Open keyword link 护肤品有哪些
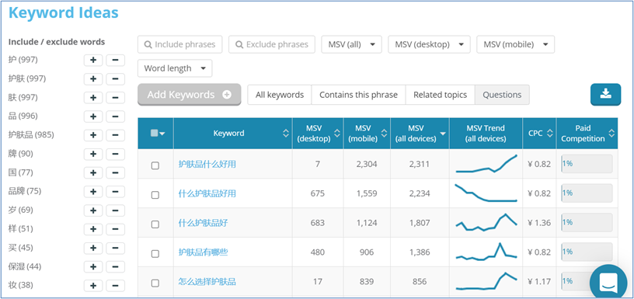This screenshot has height=299, width=634. (203, 252)
